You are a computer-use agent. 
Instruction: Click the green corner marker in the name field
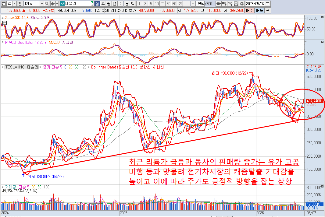[92, 2]
